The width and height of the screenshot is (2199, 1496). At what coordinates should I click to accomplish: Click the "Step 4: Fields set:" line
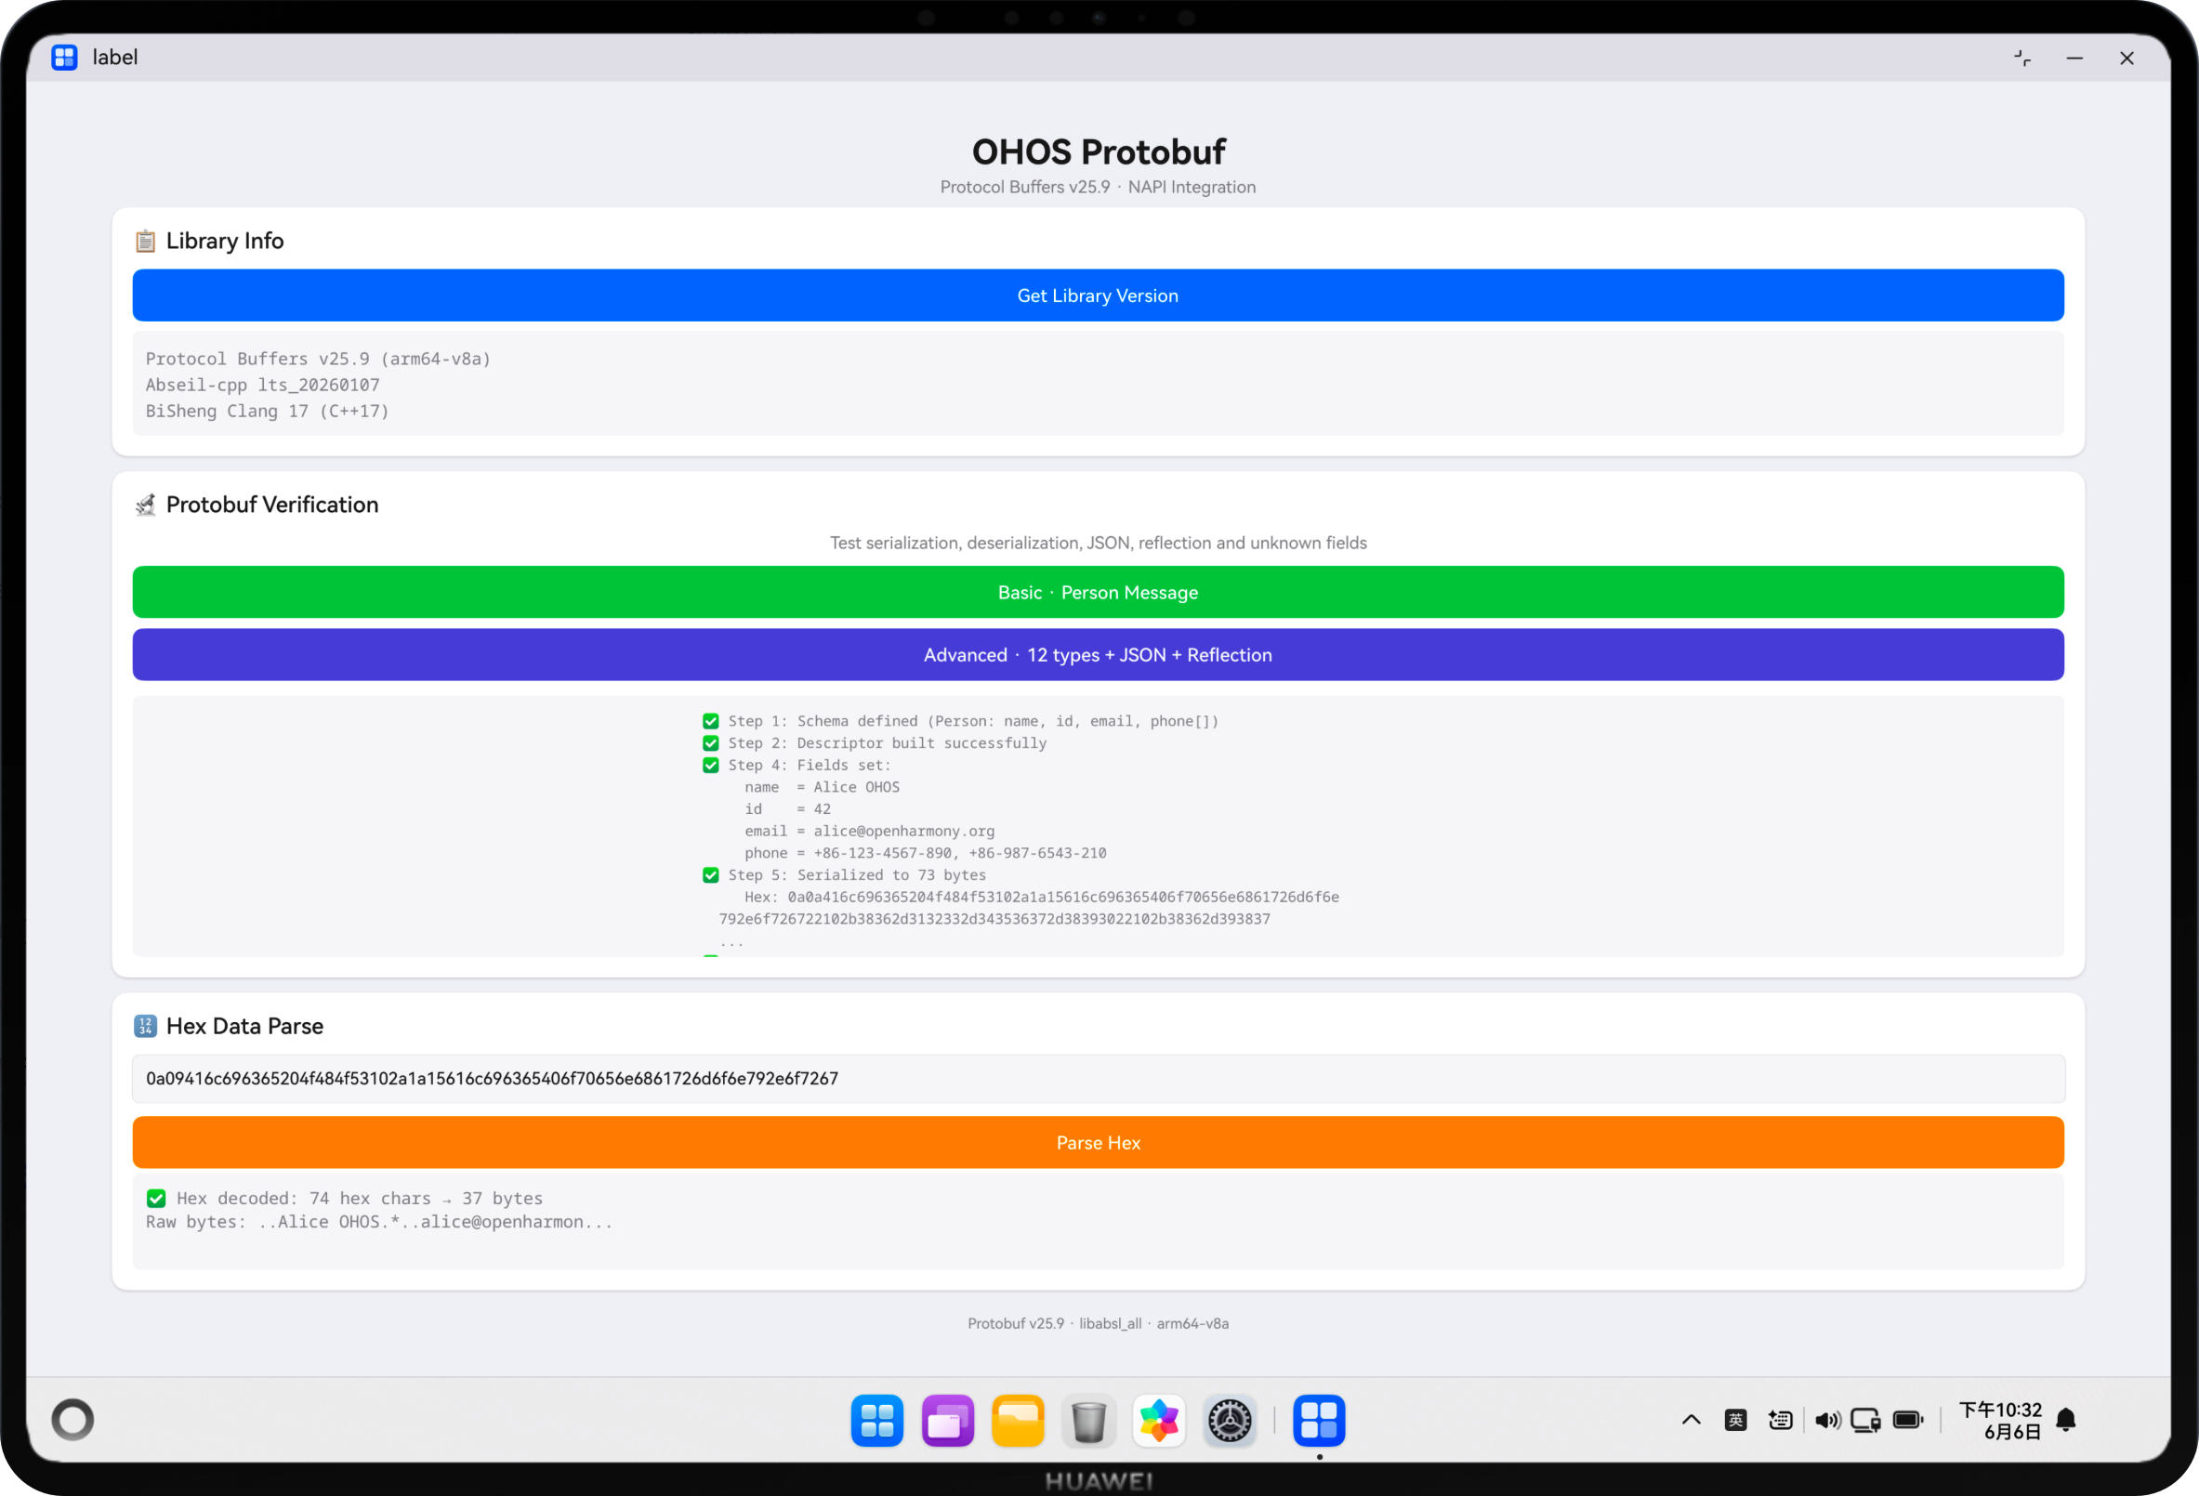(797, 766)
